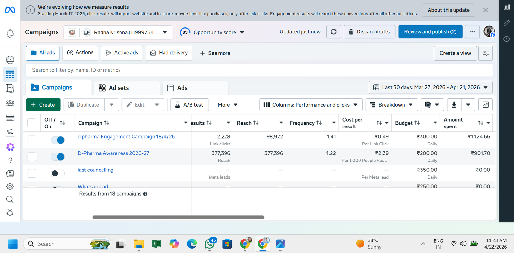Image resolution: width=514 pixels, height=253 pixels.
Task: Open Excel from the taskbar
Action: [156, 244]
